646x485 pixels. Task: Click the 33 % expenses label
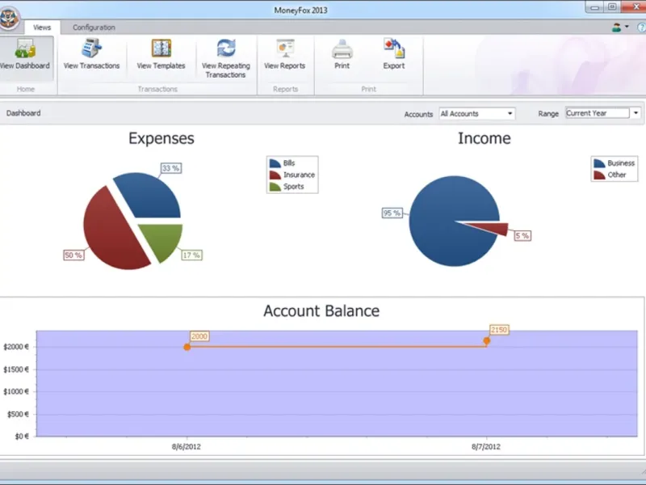pyautogui.click(x=170, y=168)
